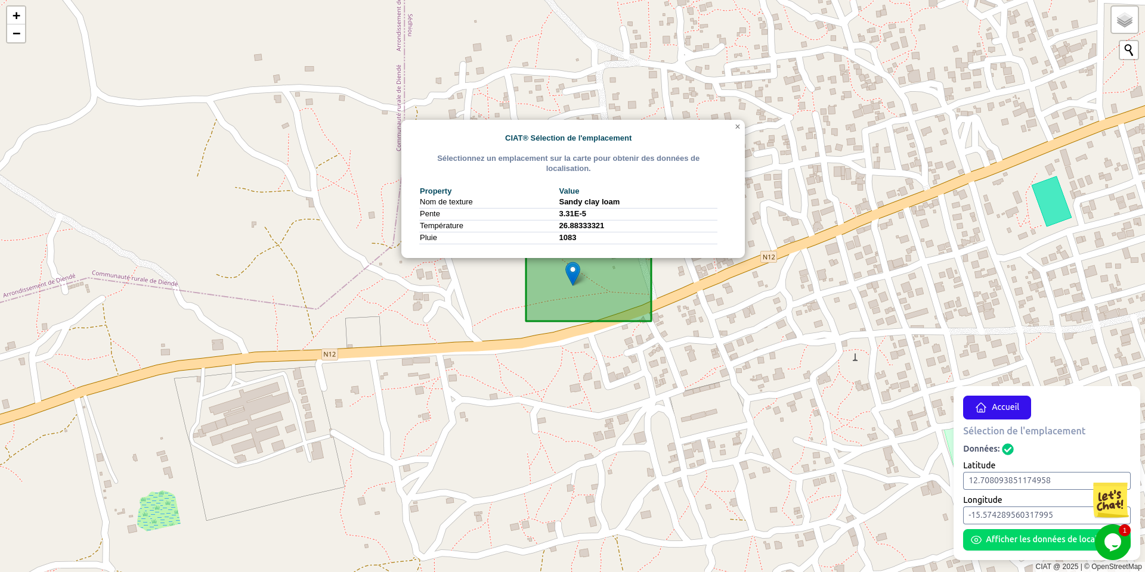Click Afficher les données de localisation button
The width and height of the screenshot is (1145, 572).
click(1032, 540)
